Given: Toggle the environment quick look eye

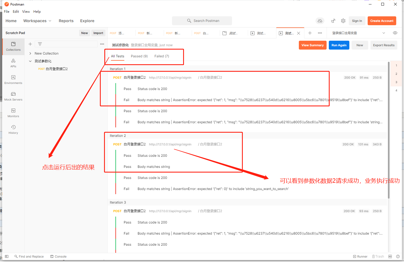Looking at the screenshot, I should click(x=395, y=33).
